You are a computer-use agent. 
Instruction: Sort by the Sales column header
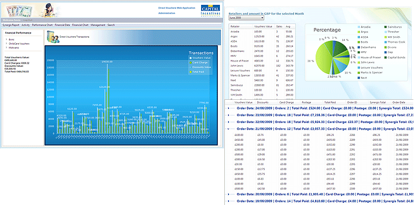pyautogui.click(x=279, y=26)
